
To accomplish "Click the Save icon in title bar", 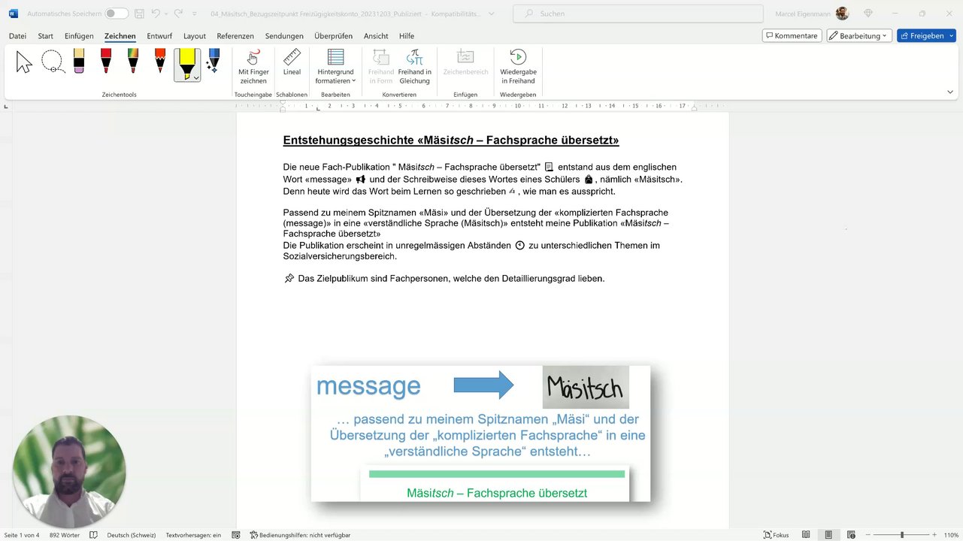I will click(x=140, y=14).
